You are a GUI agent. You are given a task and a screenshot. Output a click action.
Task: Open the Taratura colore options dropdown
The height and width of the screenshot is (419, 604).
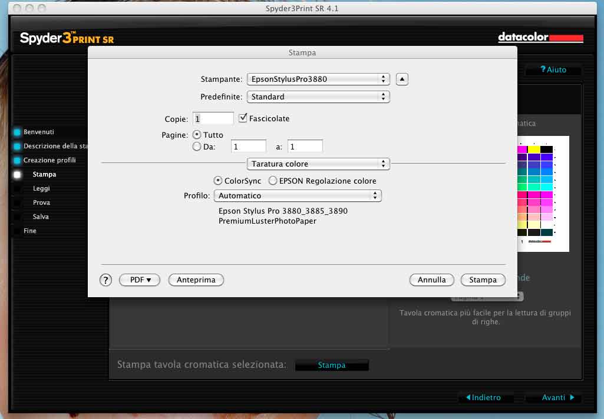tap(318, 164)
